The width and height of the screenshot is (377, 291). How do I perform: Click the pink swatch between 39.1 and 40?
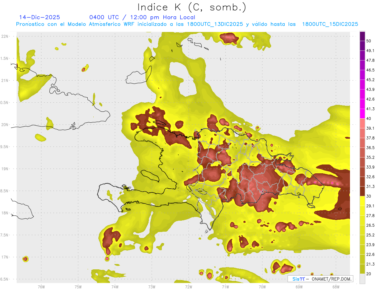pyautogui.click(x=362, y=123)
